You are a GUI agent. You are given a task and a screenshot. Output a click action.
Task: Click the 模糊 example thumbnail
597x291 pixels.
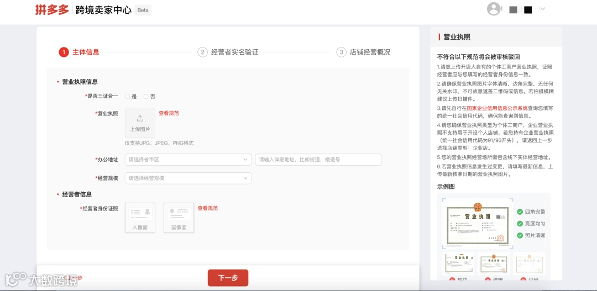coord(494,263)
